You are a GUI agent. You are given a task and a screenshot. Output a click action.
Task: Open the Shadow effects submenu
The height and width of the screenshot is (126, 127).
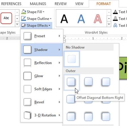(x=42, y=50)
